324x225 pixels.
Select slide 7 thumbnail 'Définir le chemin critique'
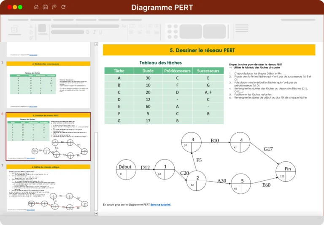[49, 188]
